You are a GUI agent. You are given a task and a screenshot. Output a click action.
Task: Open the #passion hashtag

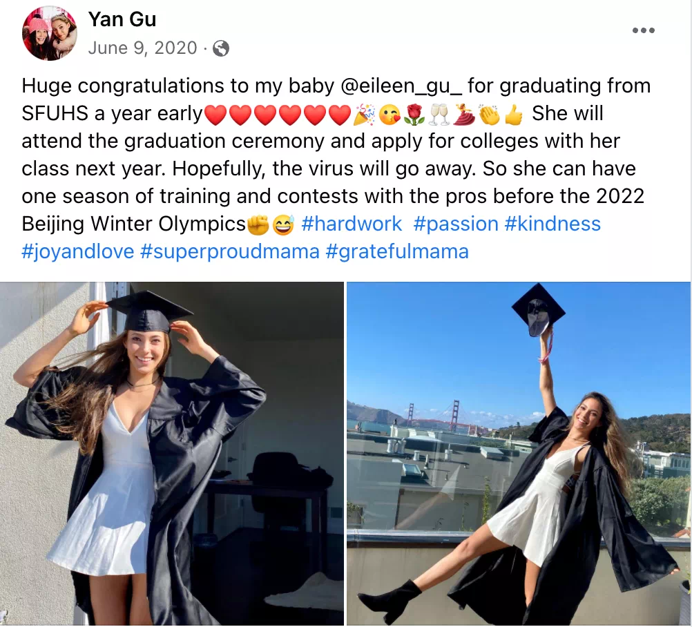click(x=456, y=224)
